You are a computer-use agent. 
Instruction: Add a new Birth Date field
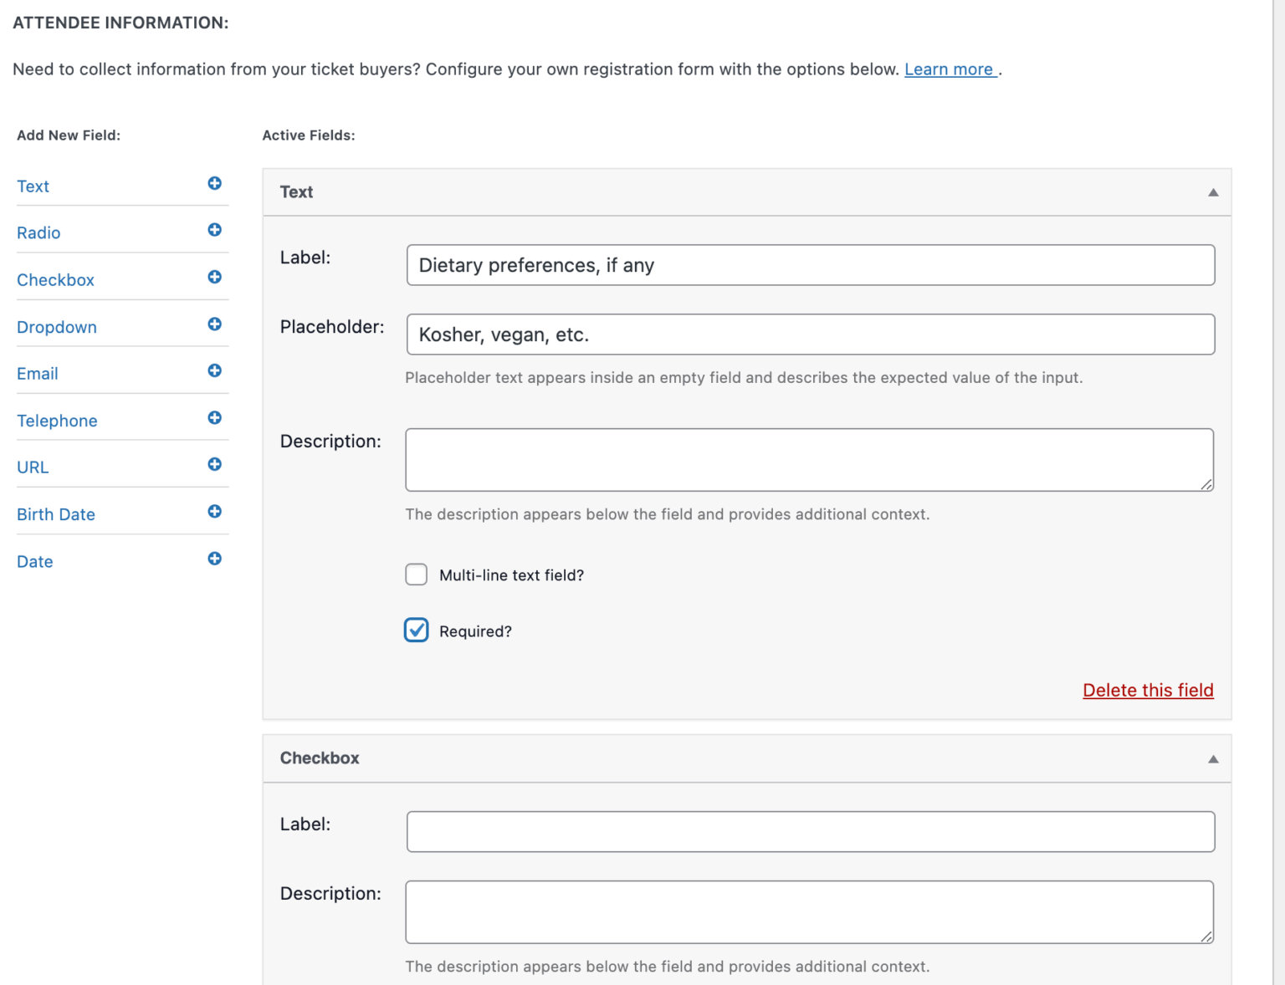coord(215,511)
